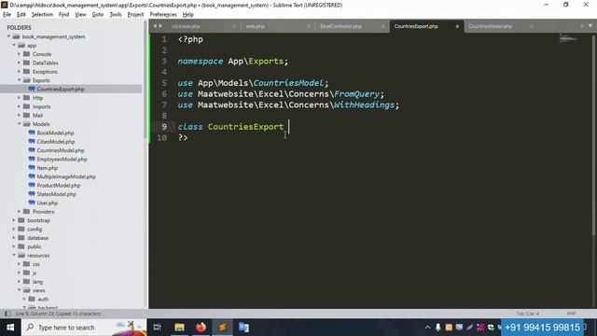Open CitiesModel.php in the sidebar

(x=56, y=142)
